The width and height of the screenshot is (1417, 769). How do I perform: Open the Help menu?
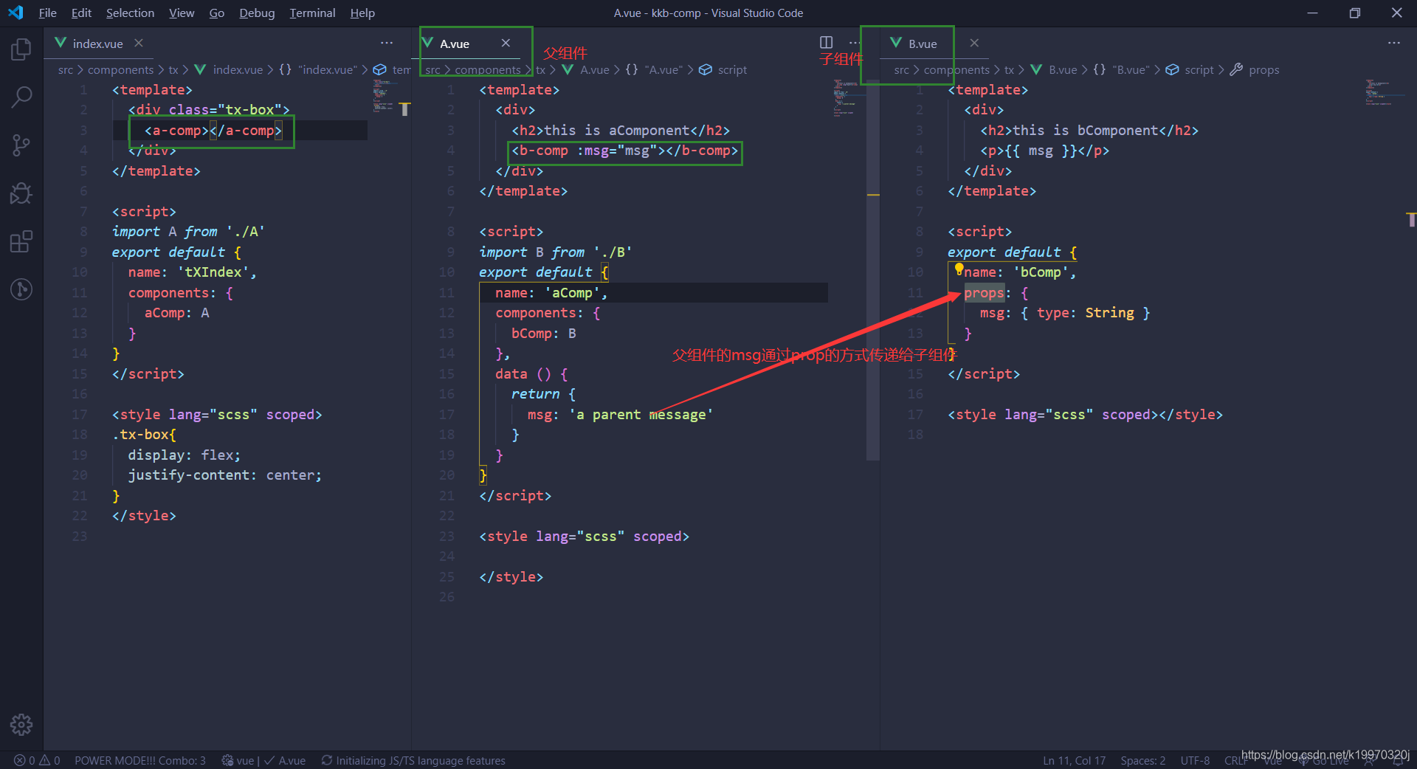[362, 13]
